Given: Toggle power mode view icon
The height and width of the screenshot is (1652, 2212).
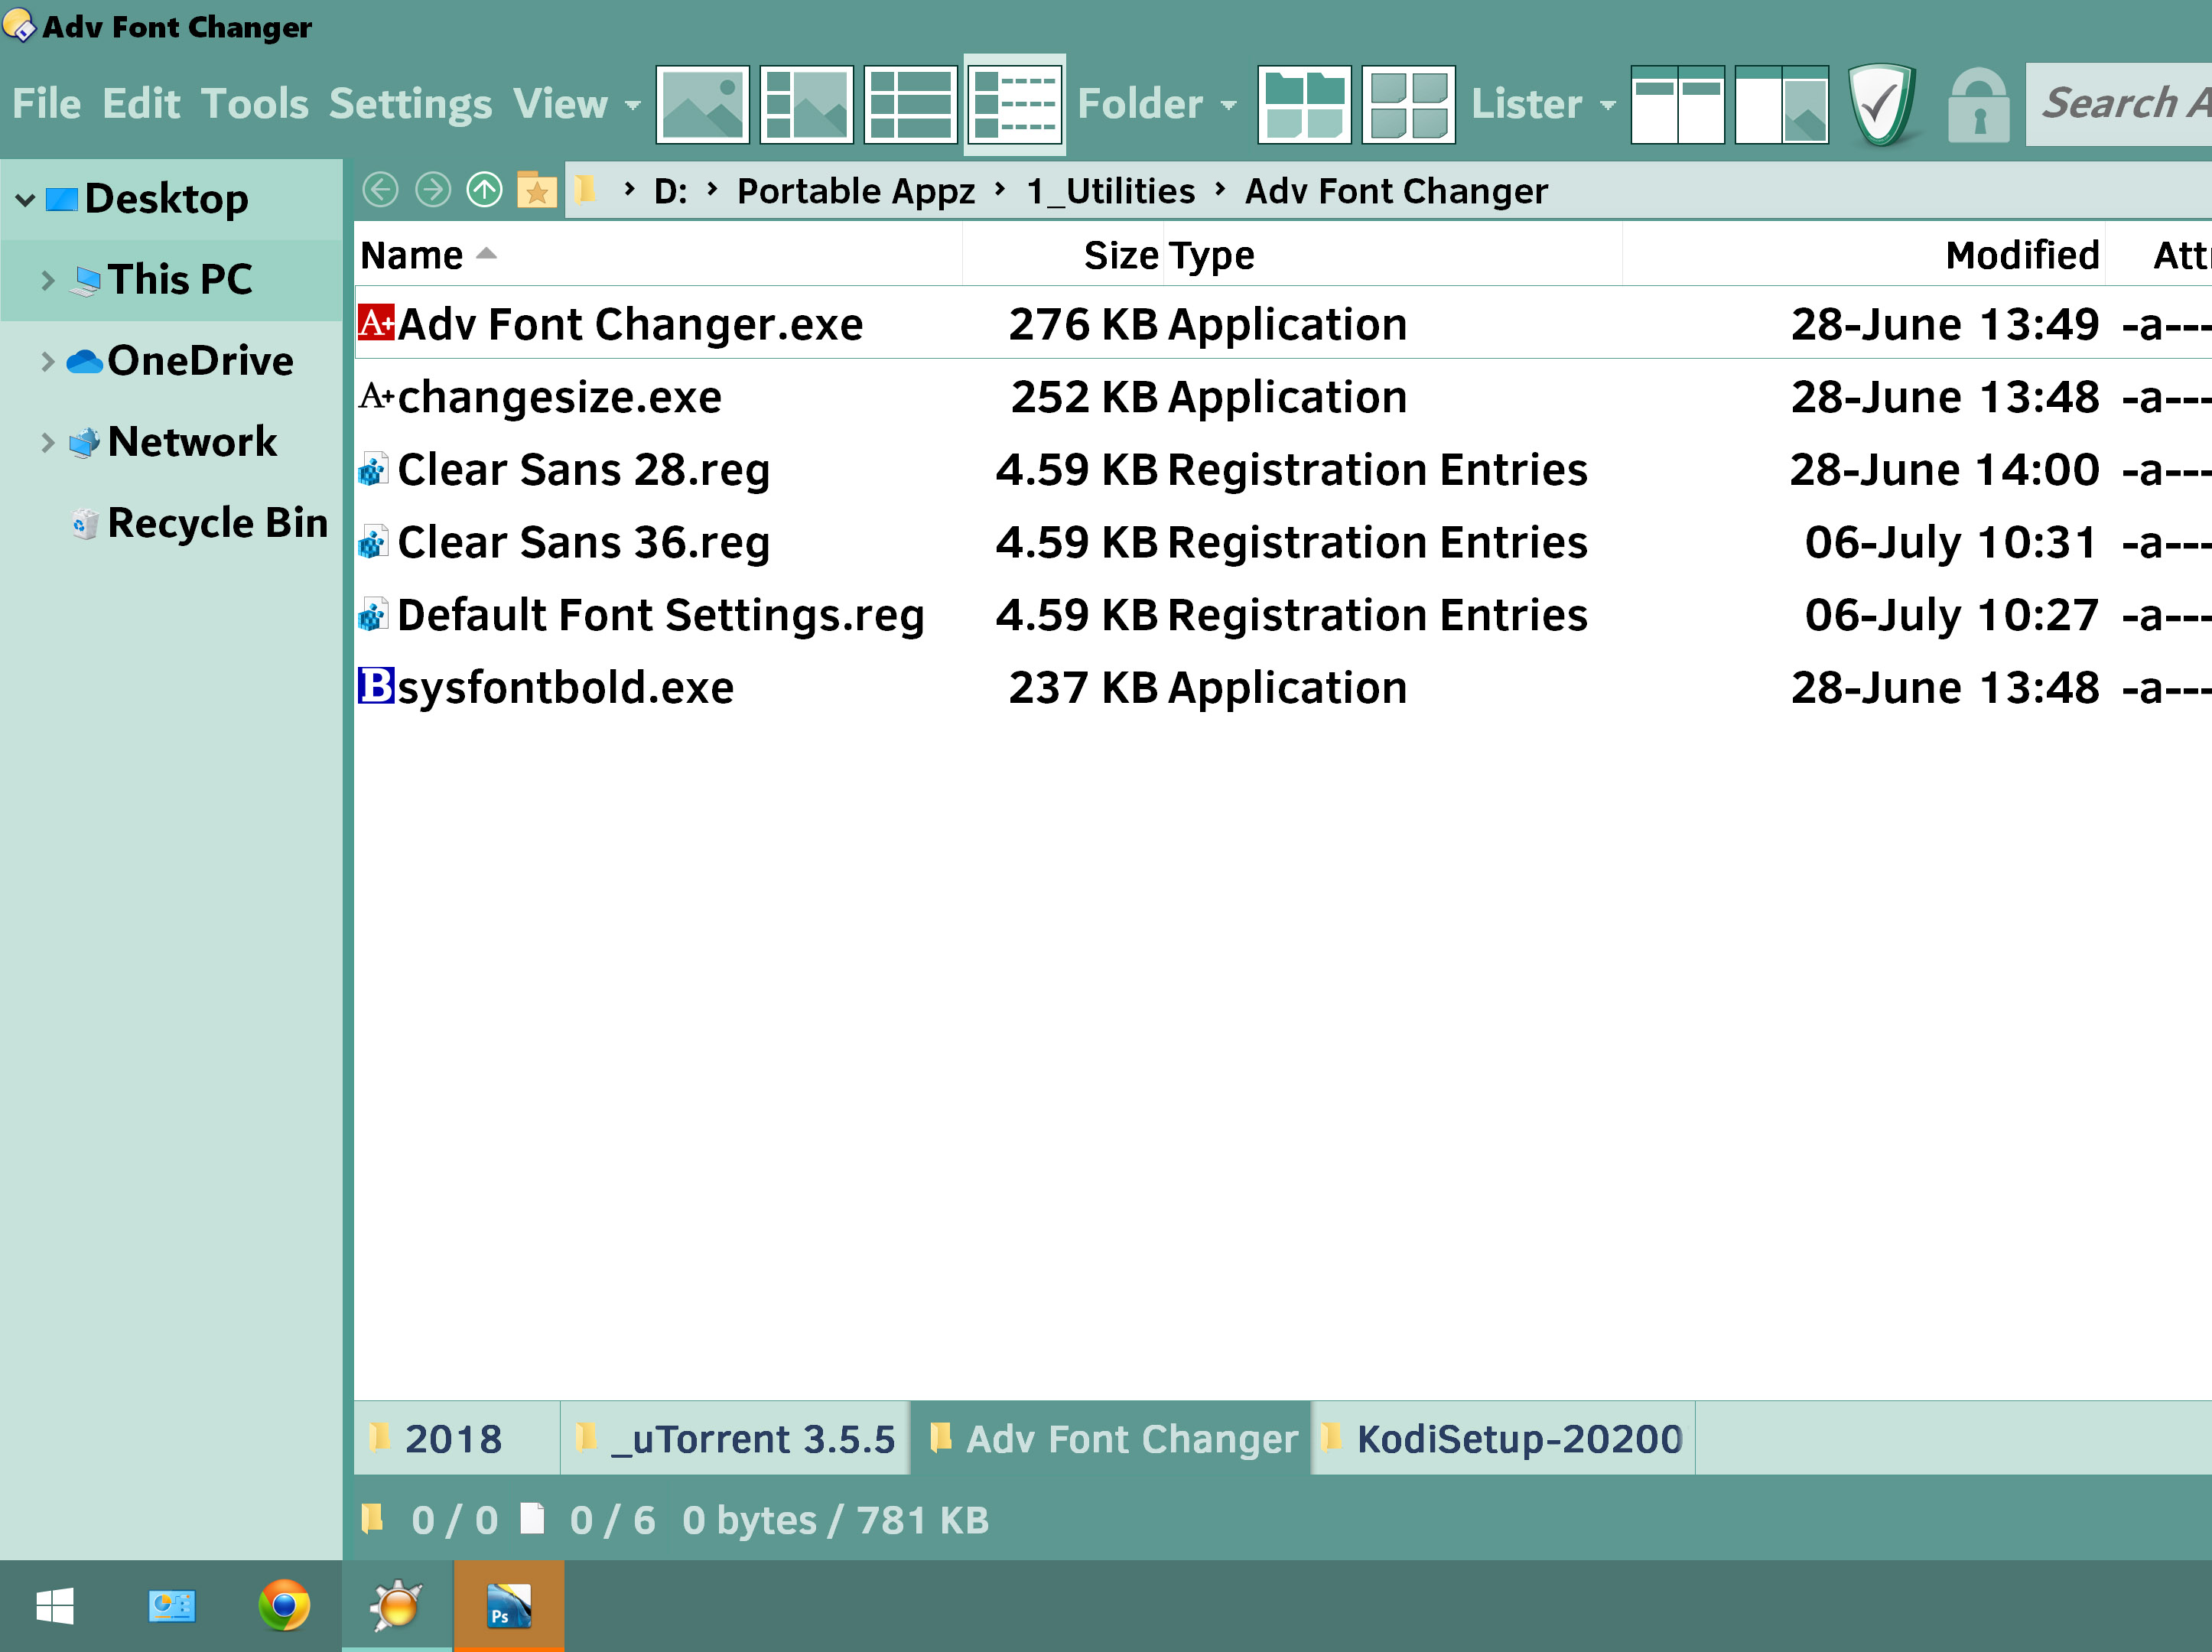Looking at the screenshot, I should [x=1014, y=104].
